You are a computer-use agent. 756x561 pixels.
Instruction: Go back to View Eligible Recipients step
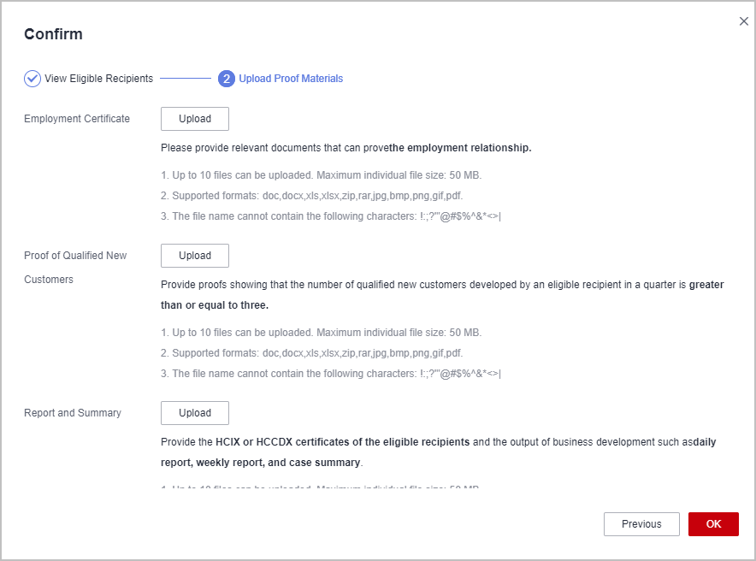pyautogui.click(x=98, y=79)
